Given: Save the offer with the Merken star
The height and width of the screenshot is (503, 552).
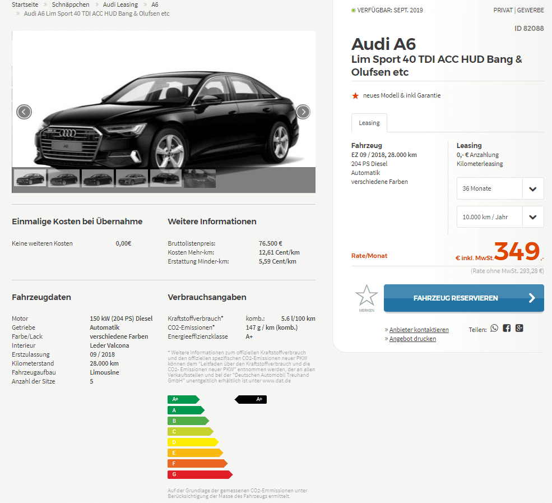Looking at the screenshot, I should pos(367,298).
